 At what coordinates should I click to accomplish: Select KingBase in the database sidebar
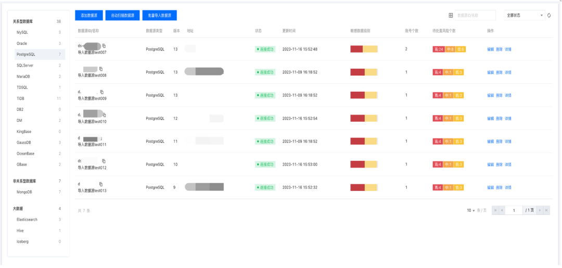pyautogui.click(x=40, y=132)
